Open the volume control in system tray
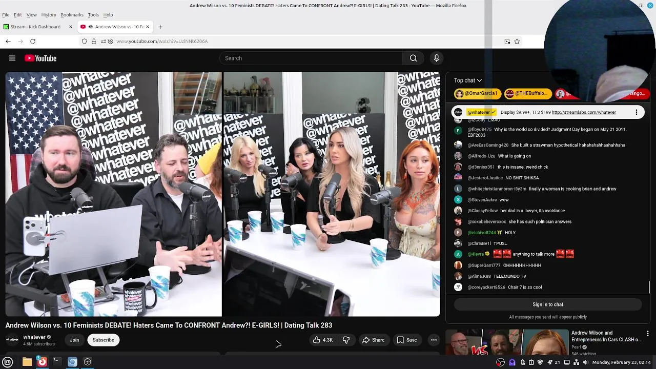This screenshot has height=369, width=656. [x=585, y=362]
